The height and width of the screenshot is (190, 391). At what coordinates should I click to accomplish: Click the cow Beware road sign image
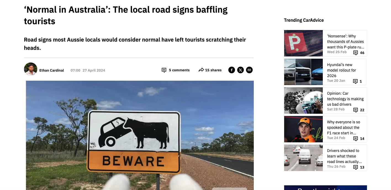140,135
